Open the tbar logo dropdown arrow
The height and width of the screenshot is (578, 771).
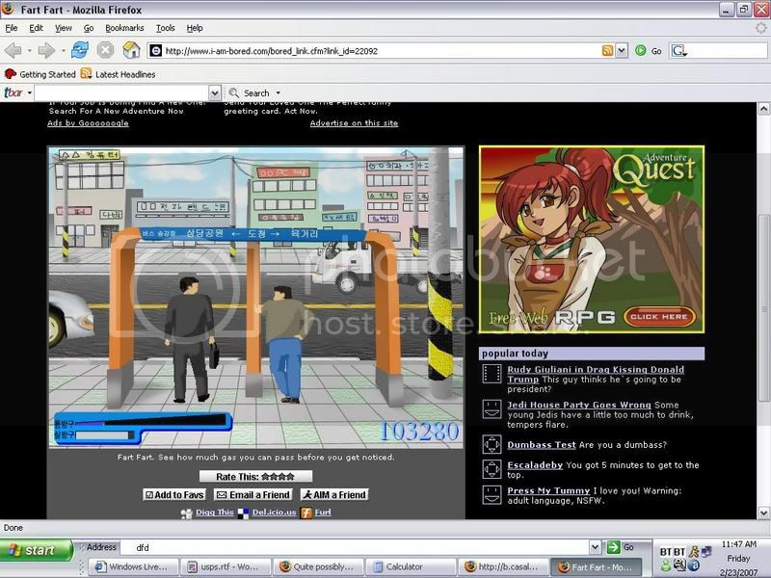30,92
